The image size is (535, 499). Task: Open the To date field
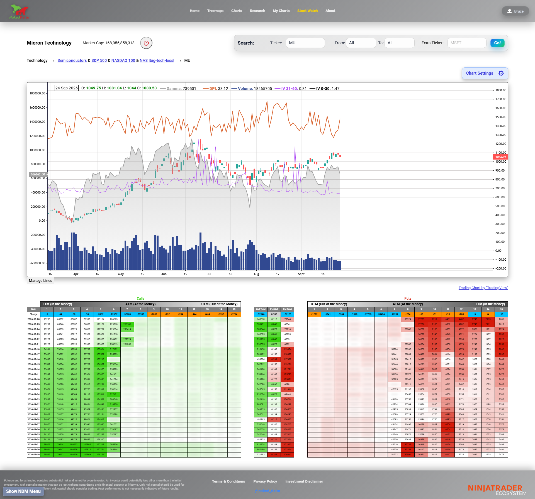(399, 43)
